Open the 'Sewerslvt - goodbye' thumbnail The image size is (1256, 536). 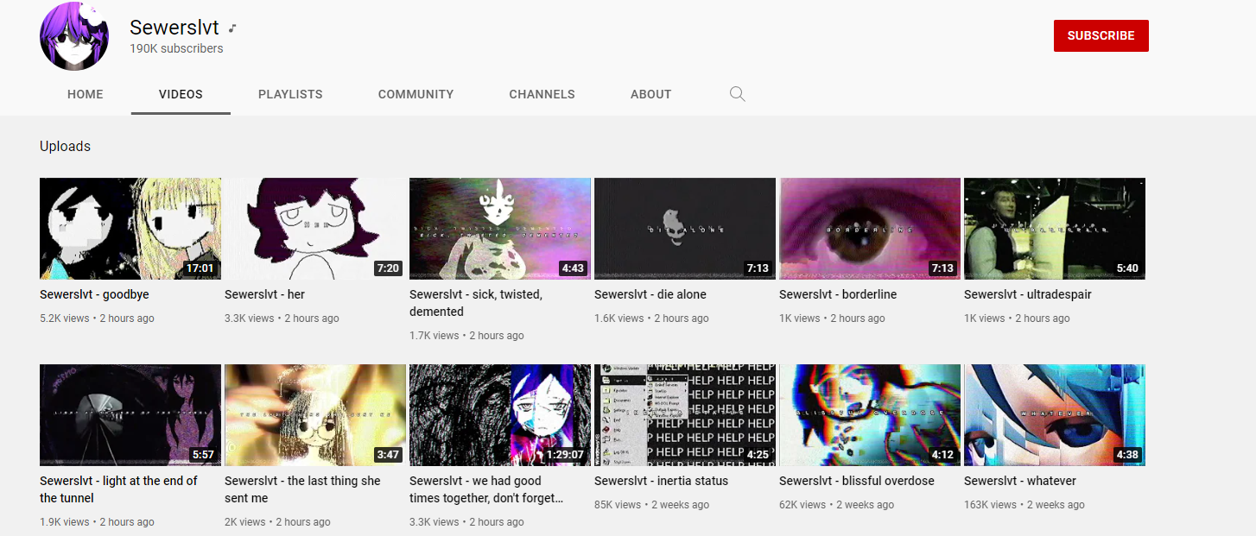click(x=130, y=229)
